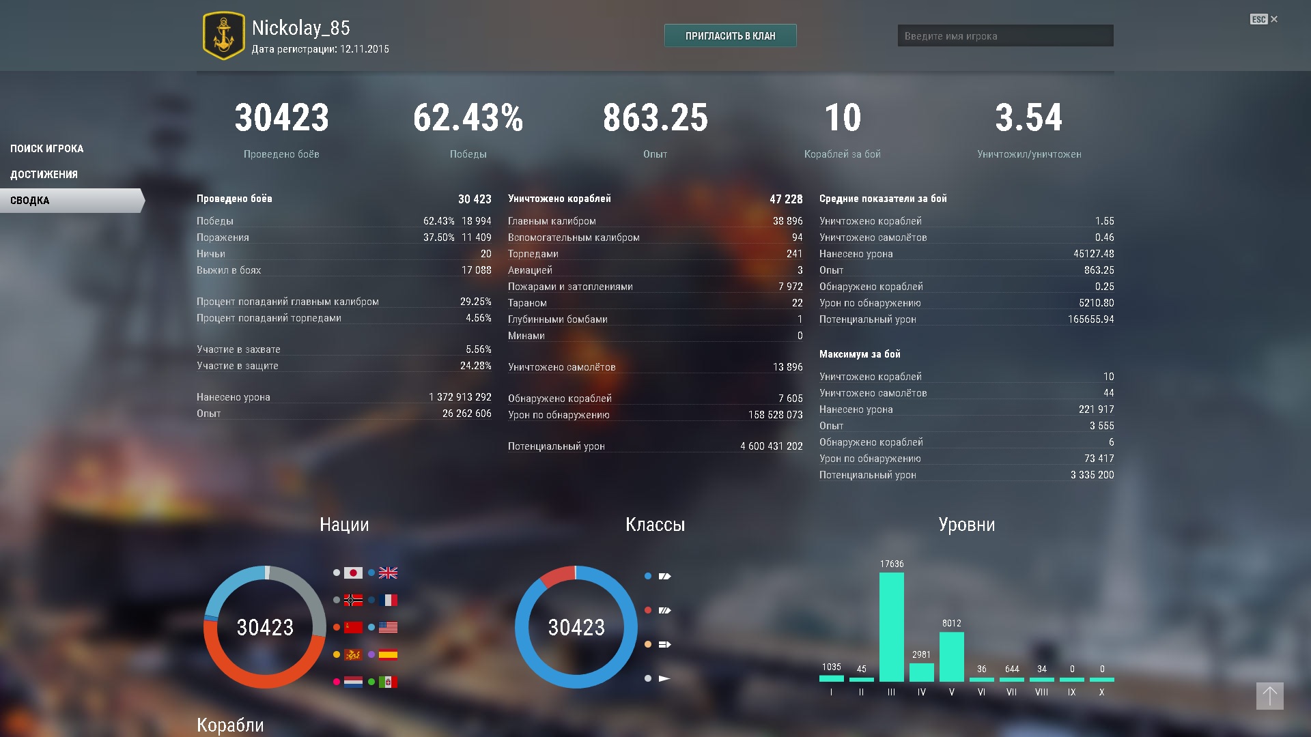Click the 'Торпедами' kills row
Viewport: 1311px width, 737px height.
[655, 254]
